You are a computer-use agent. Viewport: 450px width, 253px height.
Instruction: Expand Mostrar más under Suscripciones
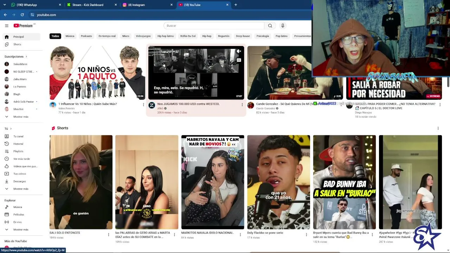point(21,117)
